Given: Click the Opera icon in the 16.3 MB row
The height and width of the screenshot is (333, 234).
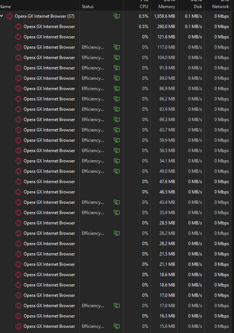Looking at the screenshot, I should coord(18,316).
